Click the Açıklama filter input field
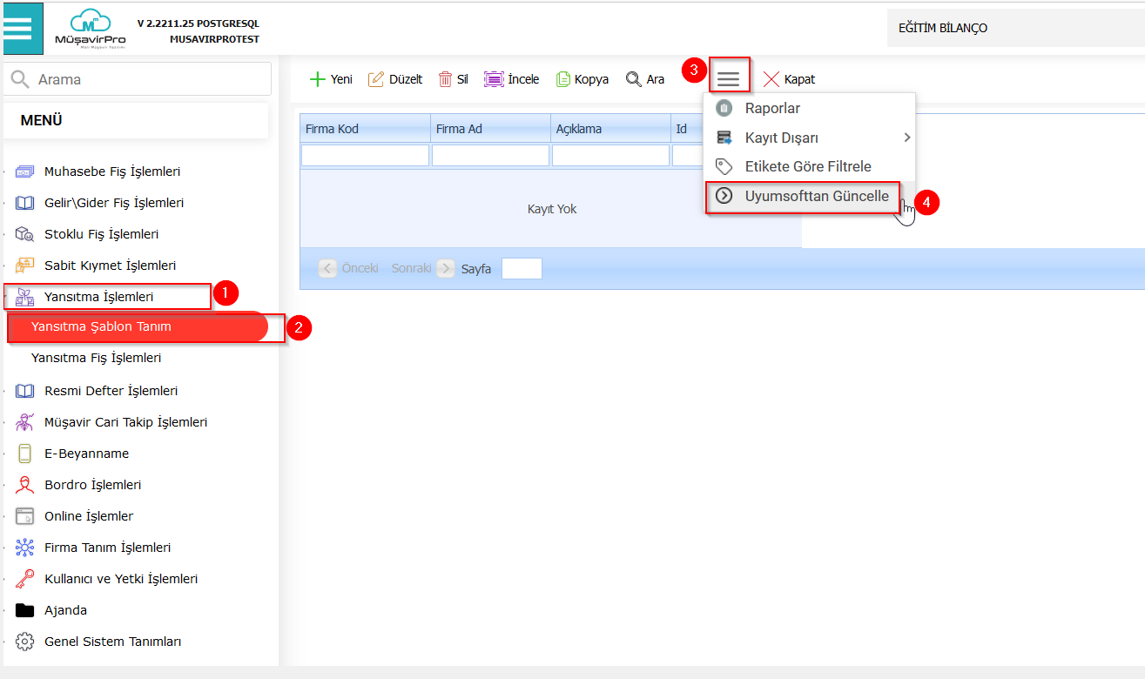This screenshot has width=1145, height=679. click(x=610, y=155)
